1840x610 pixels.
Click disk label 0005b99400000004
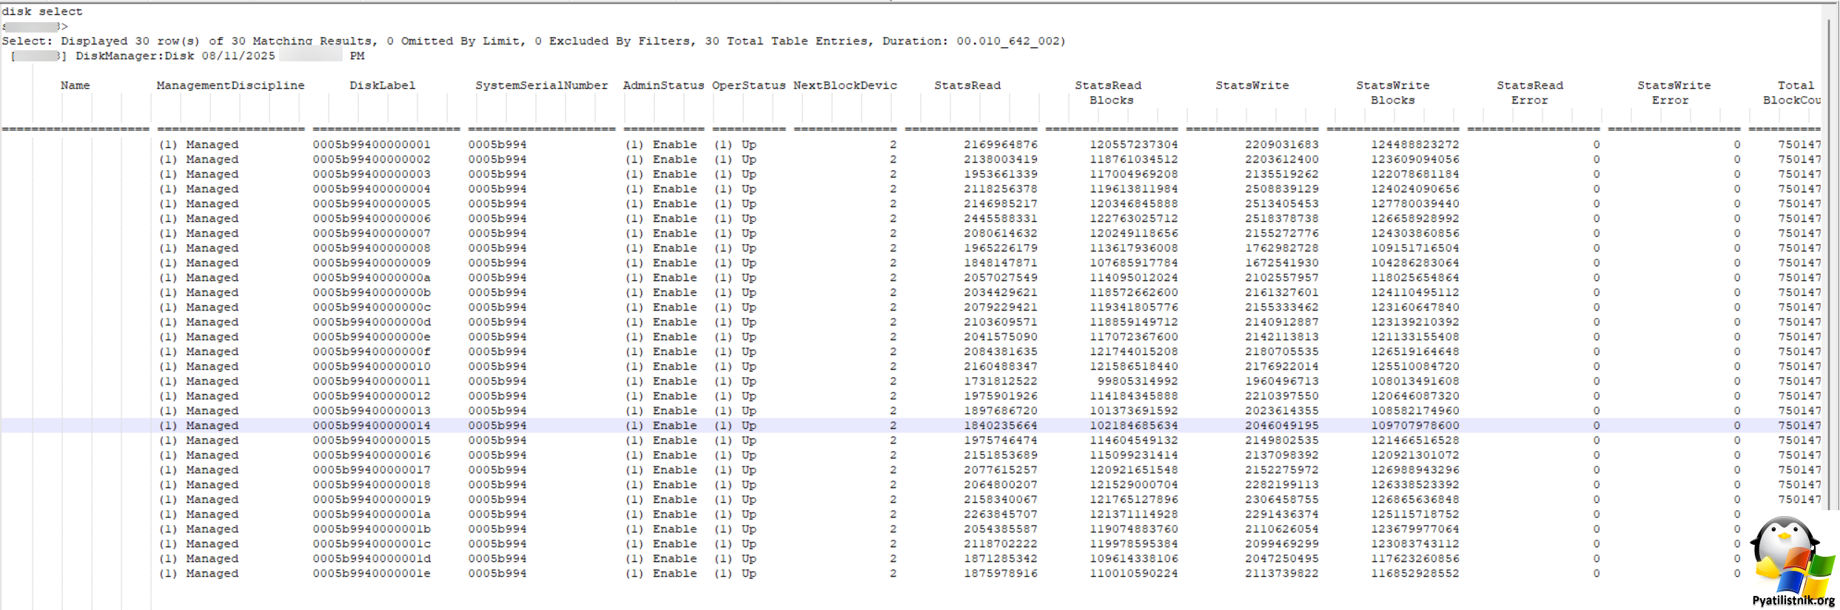(372, 189)
